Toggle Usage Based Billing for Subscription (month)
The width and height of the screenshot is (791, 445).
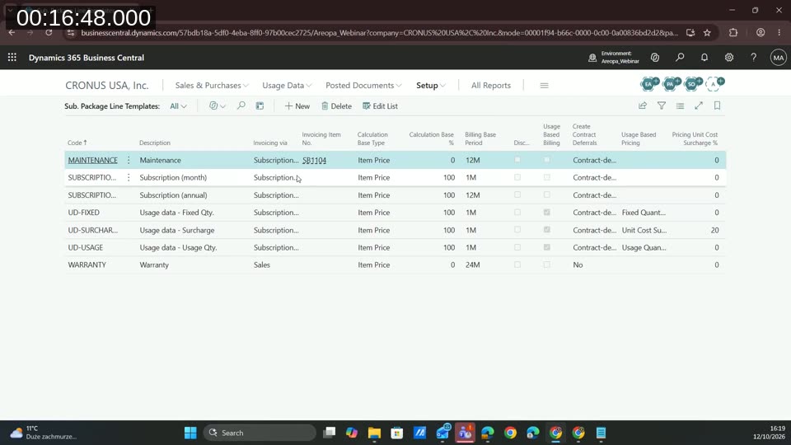[547, 178]
